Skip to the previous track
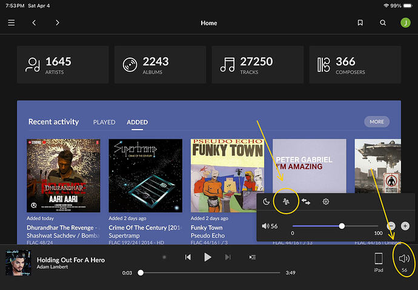Viewport: 418px width, 290px height. pyautogui.click(x=188, y=257)
